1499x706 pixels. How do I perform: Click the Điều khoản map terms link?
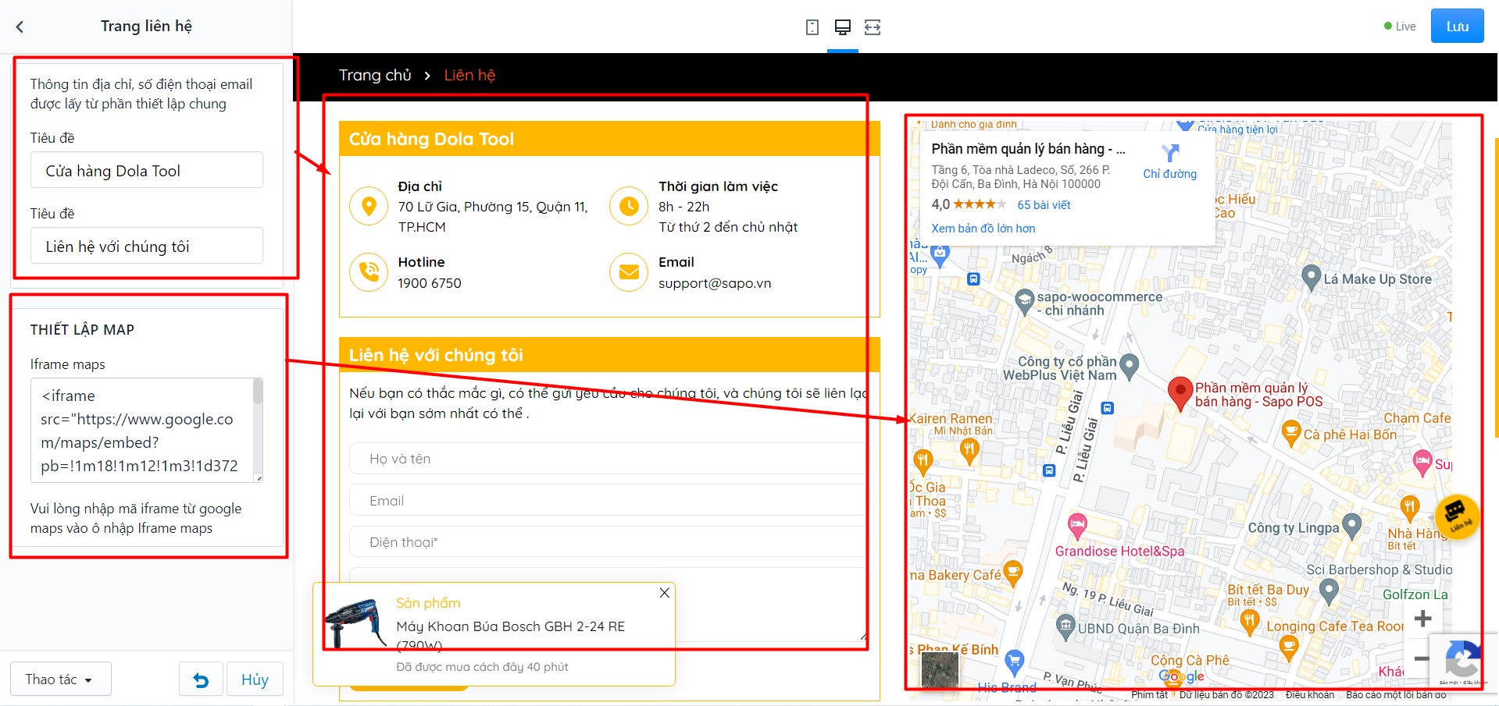(1310, 694)
